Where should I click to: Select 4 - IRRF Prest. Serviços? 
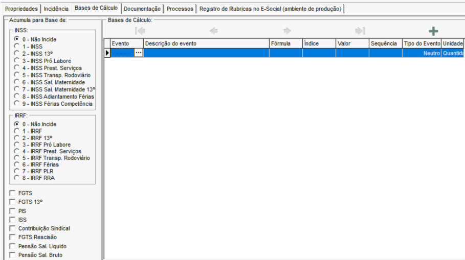coord(16,151)
